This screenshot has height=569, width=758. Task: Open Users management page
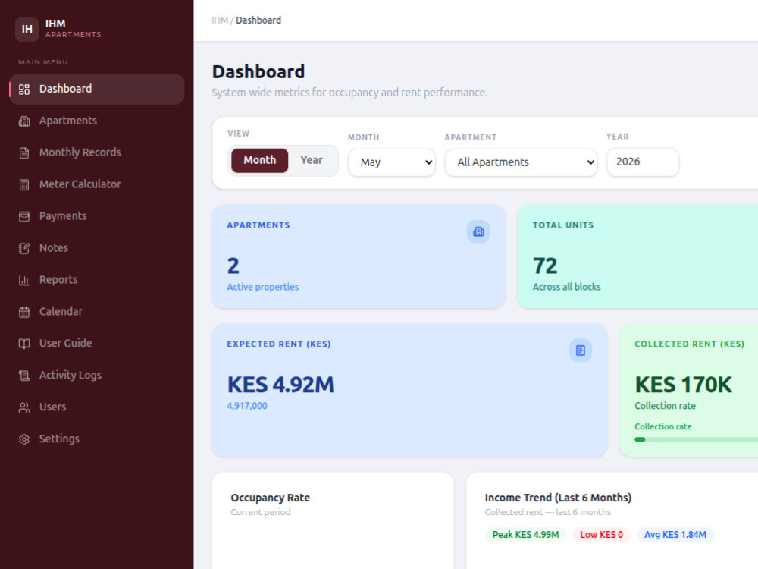[x=97, y=407]
